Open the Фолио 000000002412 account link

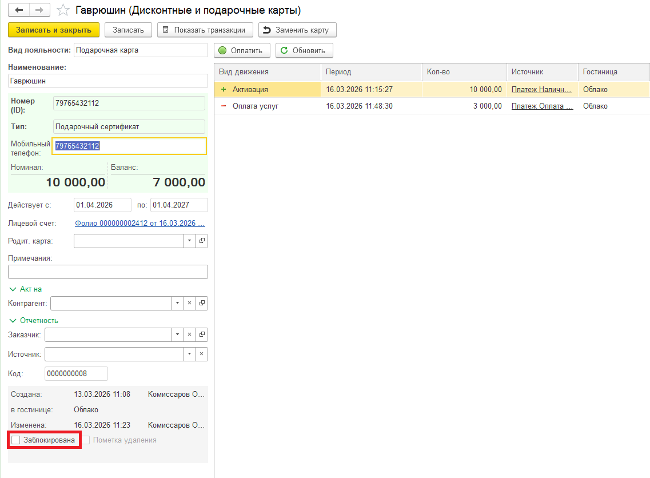coord(140,223)
